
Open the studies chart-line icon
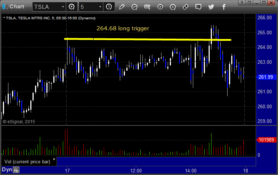pos(134,7)
